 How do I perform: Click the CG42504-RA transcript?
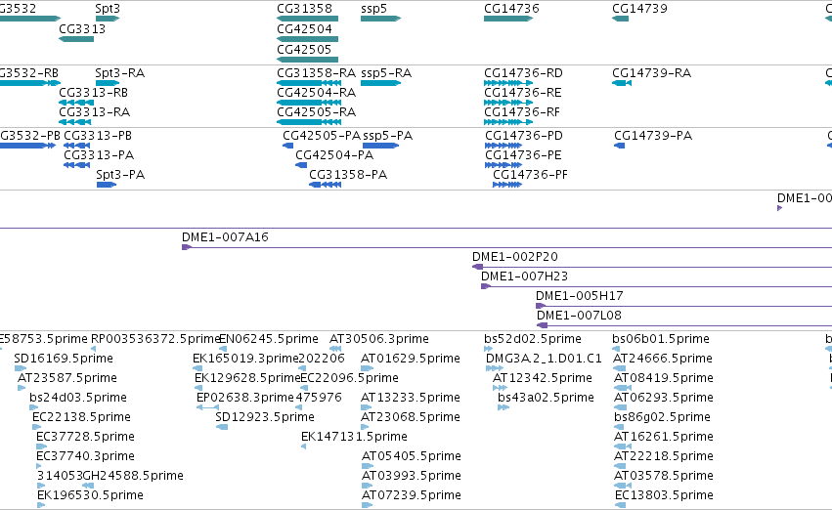click(309, 103)
